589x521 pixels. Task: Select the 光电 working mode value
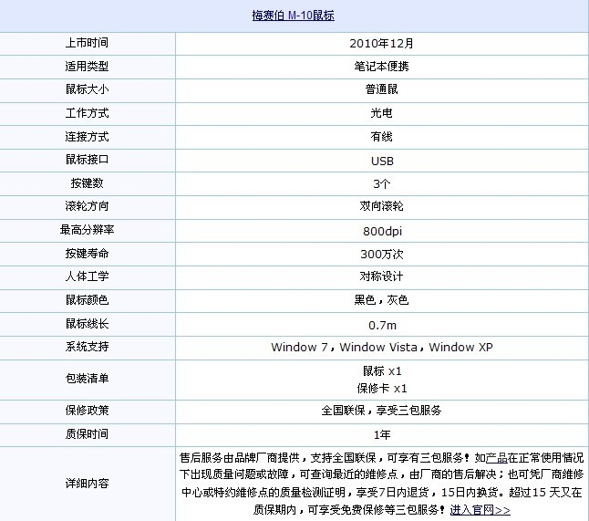(381, 113)
